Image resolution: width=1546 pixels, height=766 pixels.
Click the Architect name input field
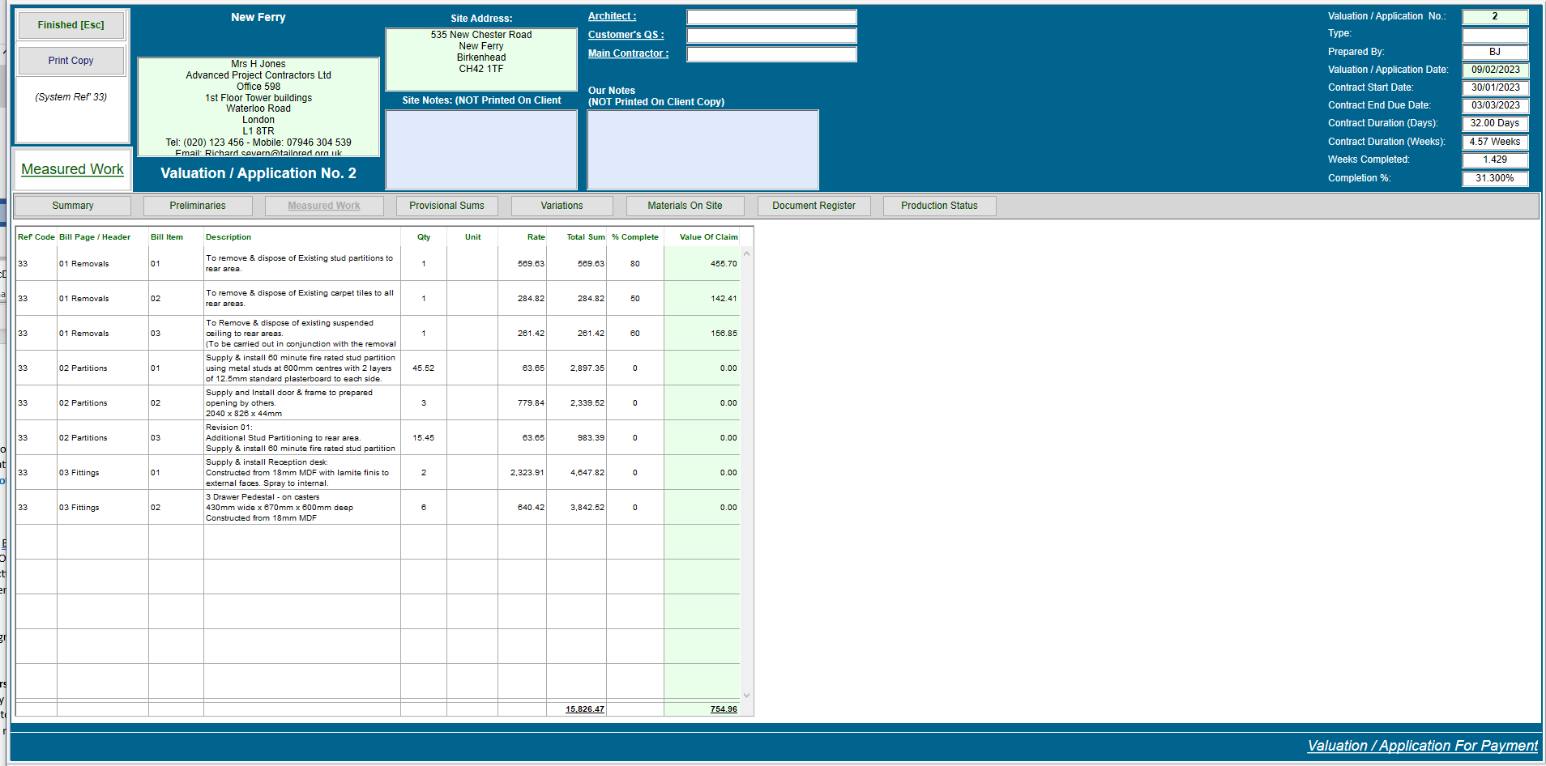pos(771,17)
